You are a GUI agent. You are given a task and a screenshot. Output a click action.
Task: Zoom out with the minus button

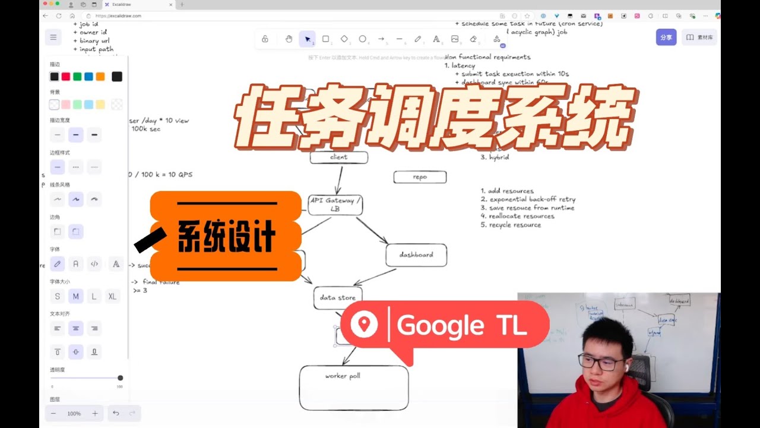[x=53, y=413]
